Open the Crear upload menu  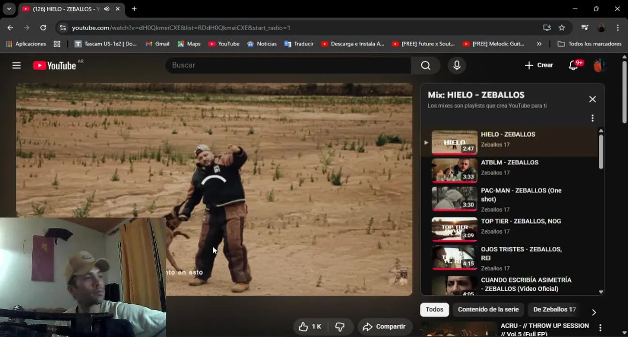(x=539, y=66)
